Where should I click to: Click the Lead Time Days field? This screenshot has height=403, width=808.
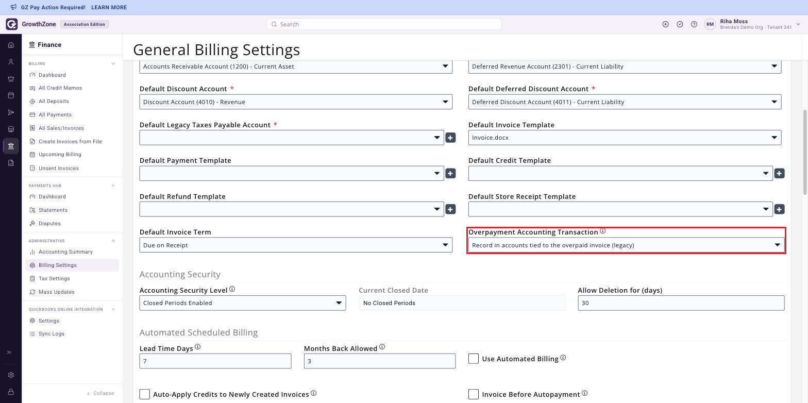tap(215, 361)
